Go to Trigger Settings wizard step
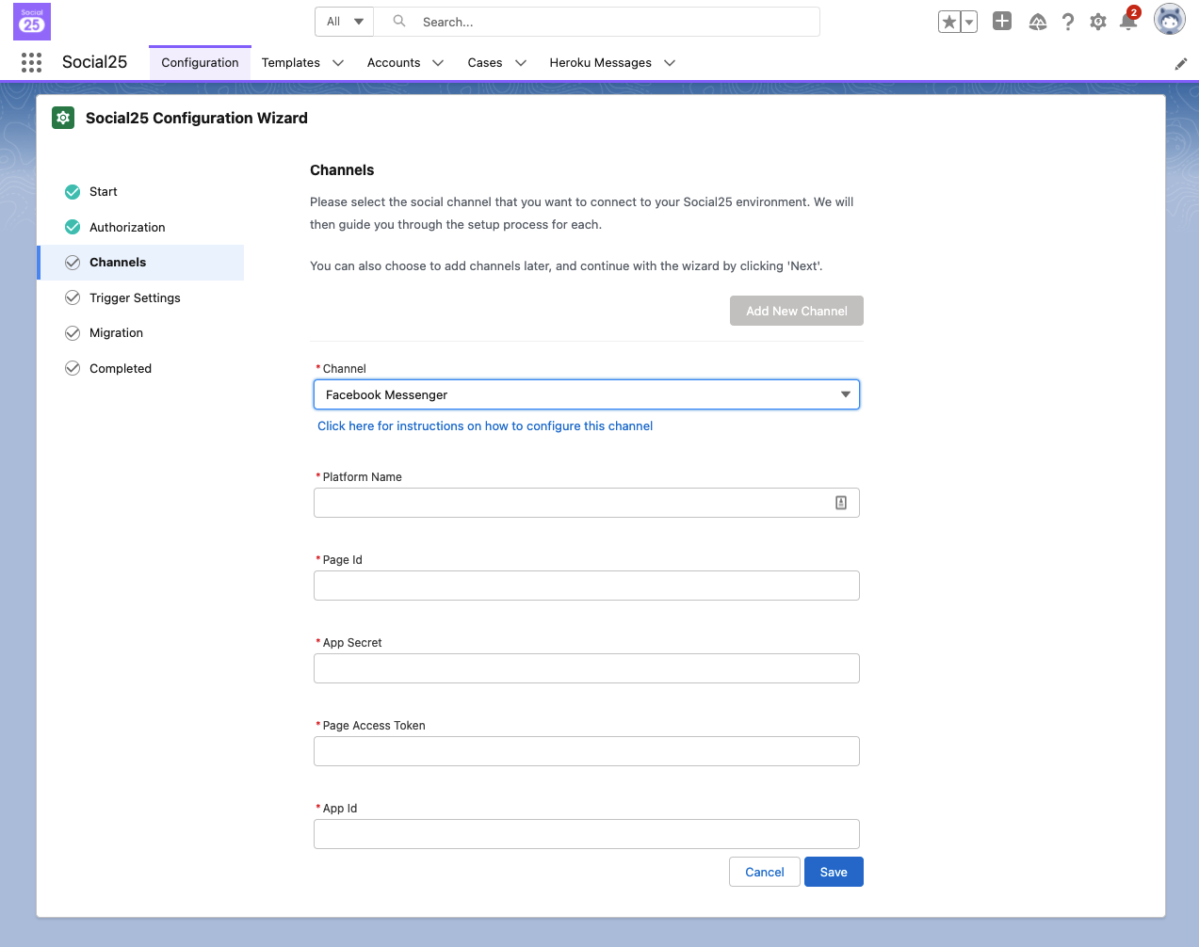 pos(135,297)
